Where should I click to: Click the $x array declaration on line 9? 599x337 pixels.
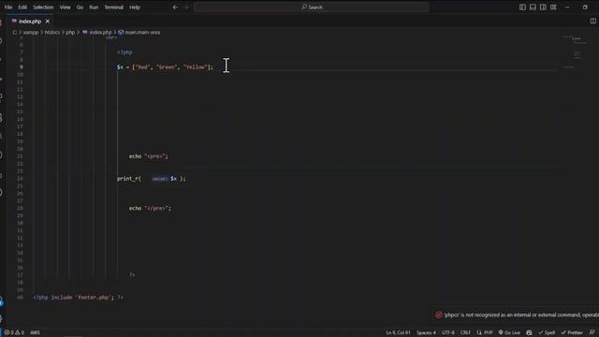coord(165,67)
